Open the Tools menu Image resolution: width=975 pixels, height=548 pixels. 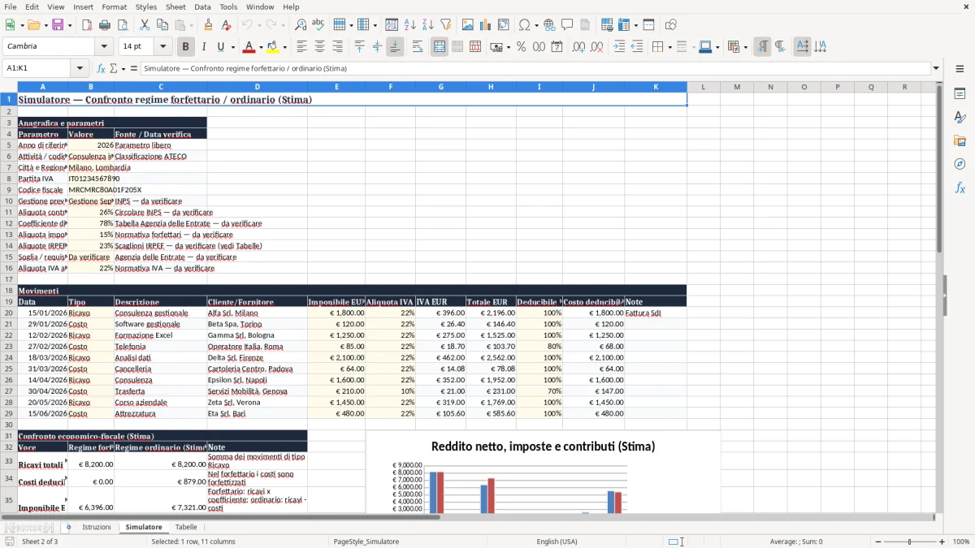click(228, 6)
